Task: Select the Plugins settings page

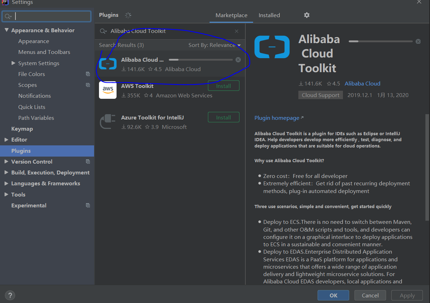Action: [47, 151]
